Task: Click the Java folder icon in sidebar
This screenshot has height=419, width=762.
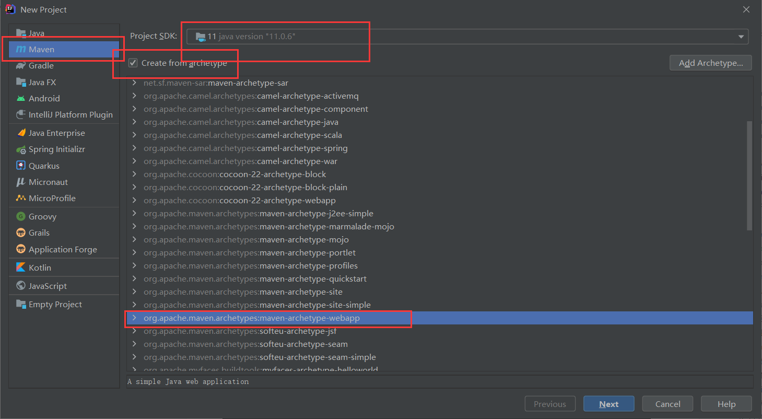Action: tap(21, 33)
